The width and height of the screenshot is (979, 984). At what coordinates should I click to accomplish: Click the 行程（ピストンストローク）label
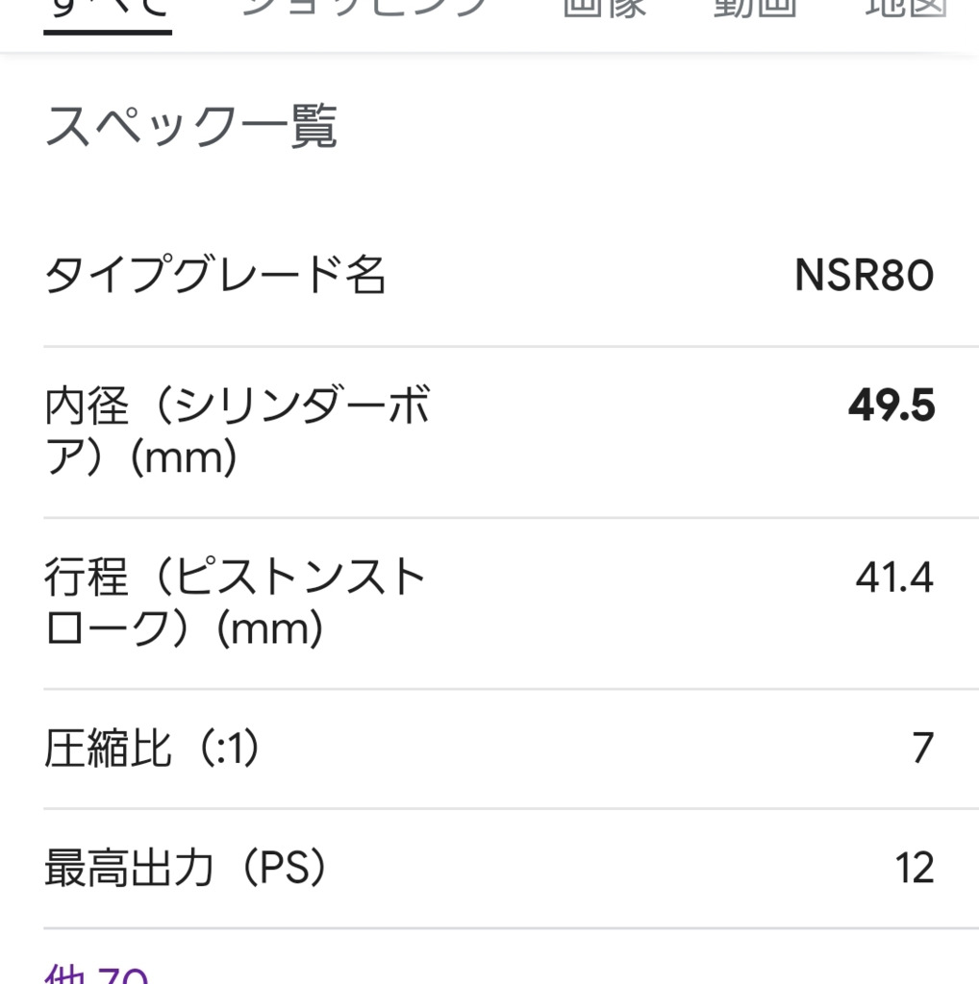pyautogui.click(x=235, y=603)
